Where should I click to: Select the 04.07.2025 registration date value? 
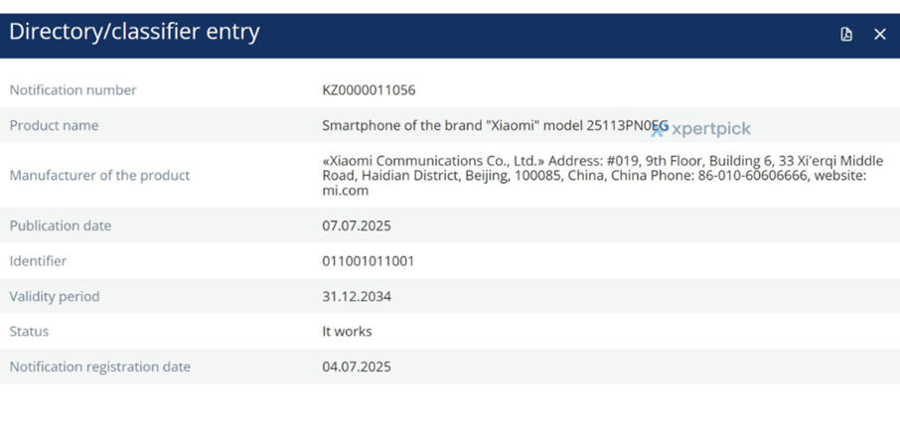357,367
